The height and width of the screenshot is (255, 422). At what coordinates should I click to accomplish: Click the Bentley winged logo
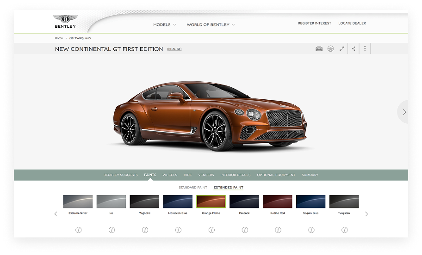65,22
